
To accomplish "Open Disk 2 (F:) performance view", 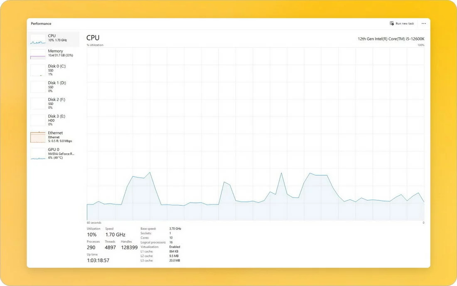I will (54, 103).
